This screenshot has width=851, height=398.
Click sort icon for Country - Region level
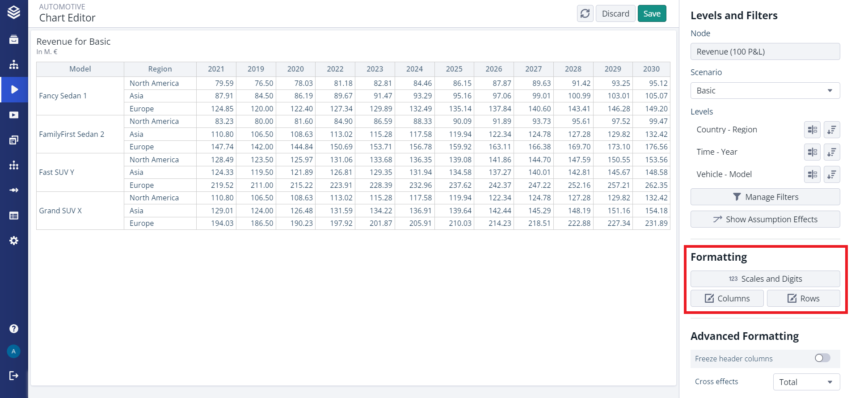831,130
